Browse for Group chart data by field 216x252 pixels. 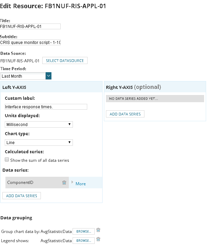click(x=83, y=232)
